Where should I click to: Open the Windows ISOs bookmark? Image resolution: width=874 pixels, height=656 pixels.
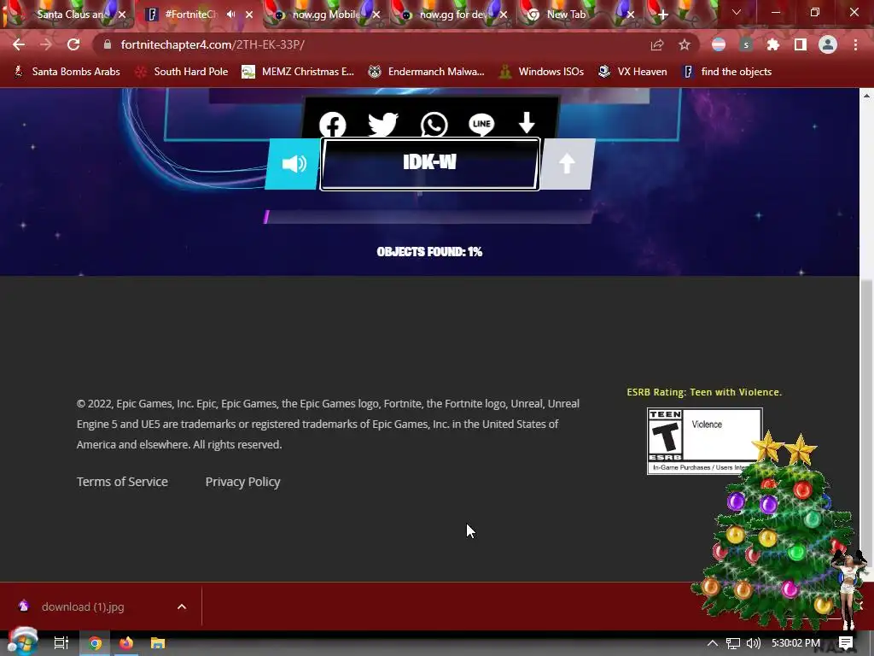[541, 72]
